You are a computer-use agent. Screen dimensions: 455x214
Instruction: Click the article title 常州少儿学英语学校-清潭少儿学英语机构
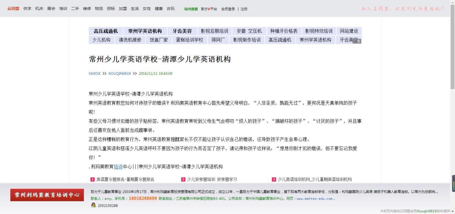pyautogui.click(x=160, y=59)
